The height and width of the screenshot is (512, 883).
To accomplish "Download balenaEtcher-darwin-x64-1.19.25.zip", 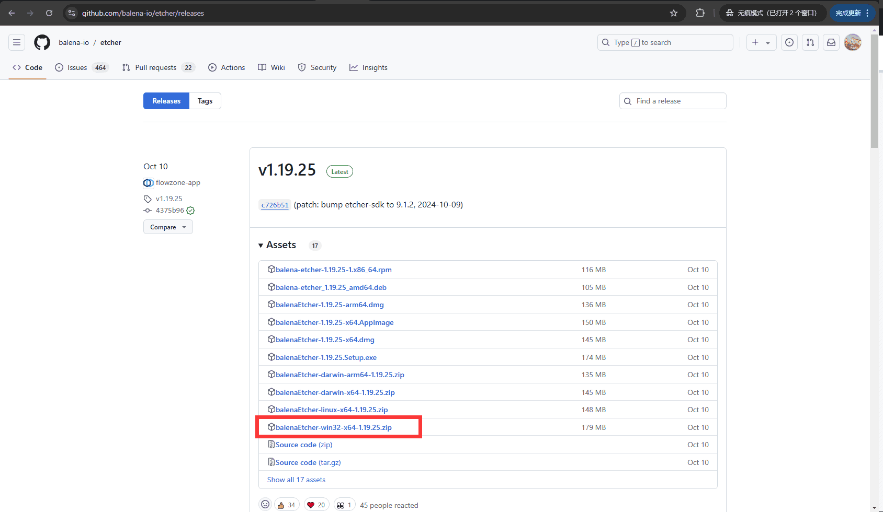I will point(335,392).
